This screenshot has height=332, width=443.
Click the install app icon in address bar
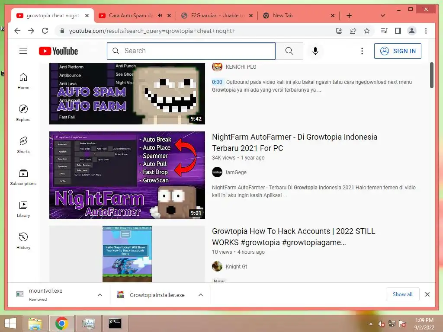tap(339, 31)
